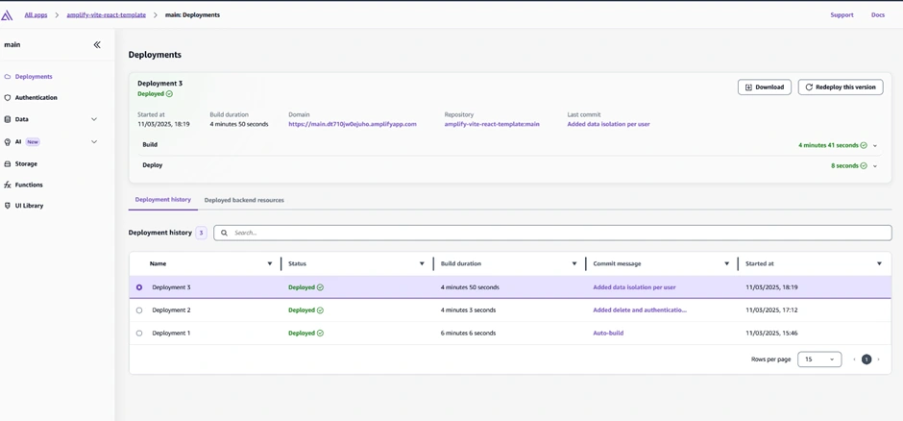Viewport: 903px width, 421px height.
Task: Click the Authentication shield icon
Action: [8, 98]
